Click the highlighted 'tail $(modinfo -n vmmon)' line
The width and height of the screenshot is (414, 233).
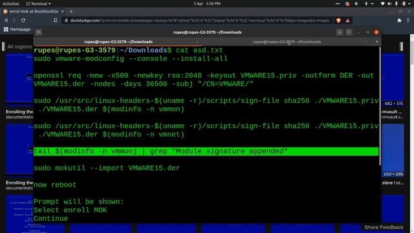(206, 151)
